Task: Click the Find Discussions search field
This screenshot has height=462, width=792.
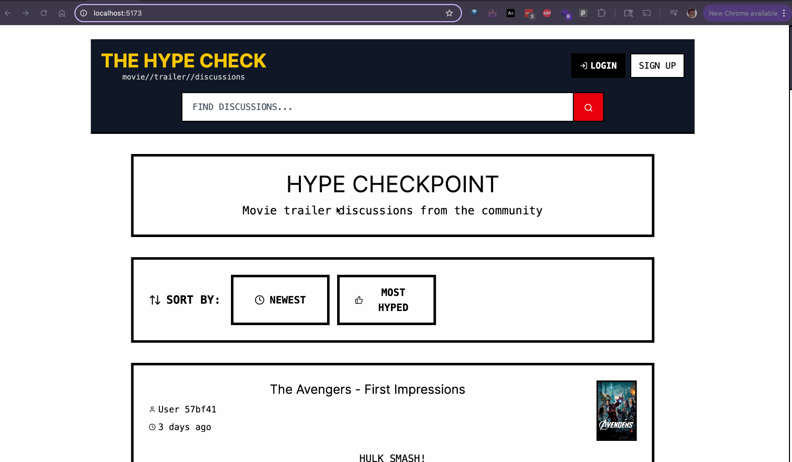Action: [377, 107]
